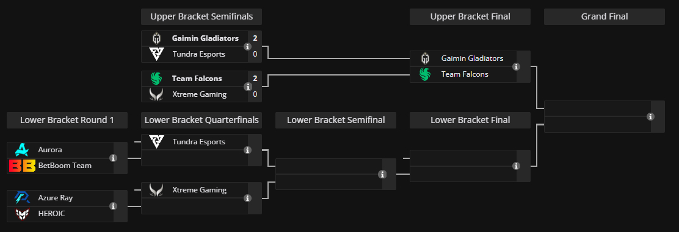The width and height of the screenshot is (679, 232).
Task: Open Team Falcons in Upper Bracket Final
Action: pyautogui.click(x=463, y=74)
